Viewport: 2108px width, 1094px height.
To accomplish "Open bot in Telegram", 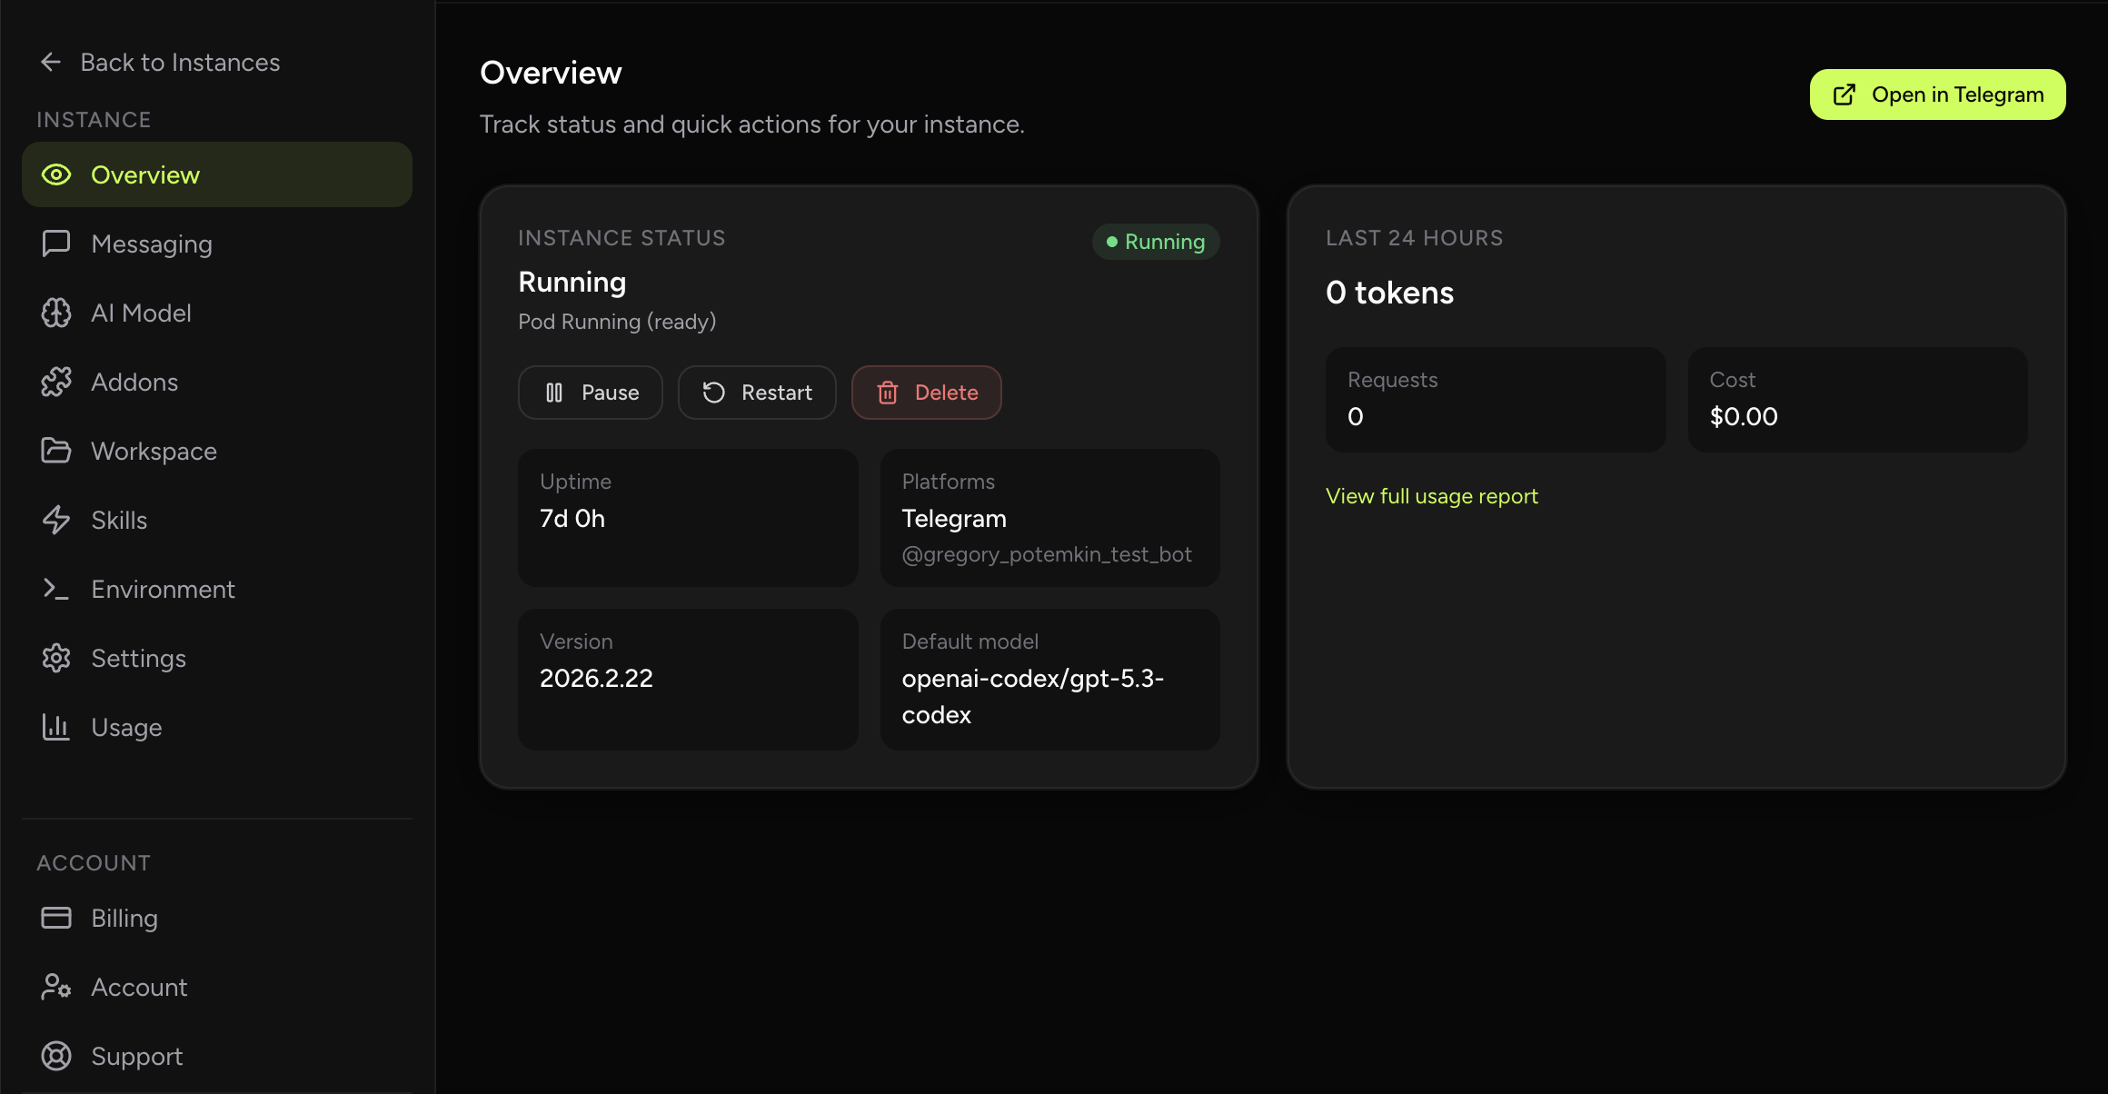I will pyautogui.click(x=1937, y=94).
